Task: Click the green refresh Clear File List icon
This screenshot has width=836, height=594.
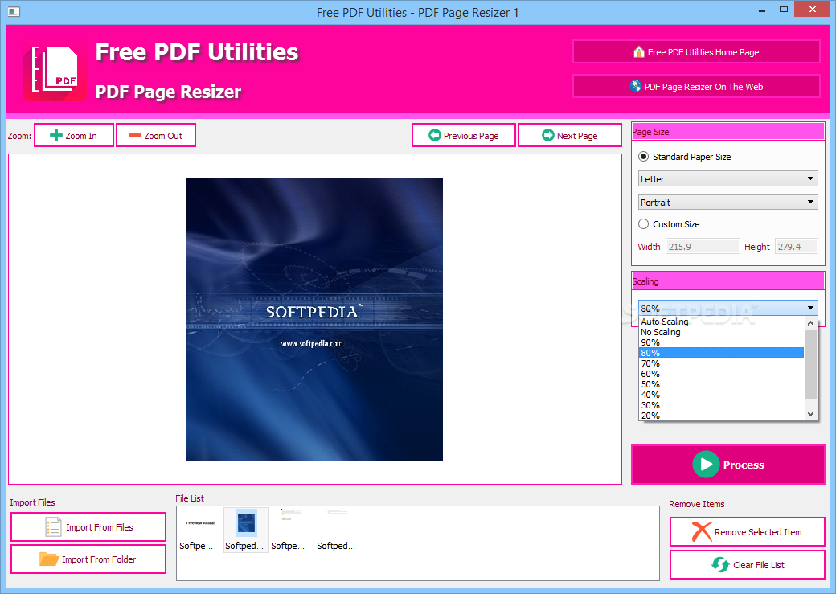Action: 720,564
